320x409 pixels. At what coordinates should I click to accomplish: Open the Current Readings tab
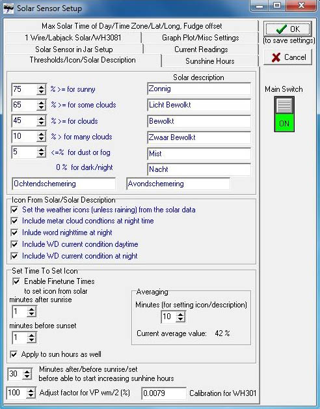point(201,49)
